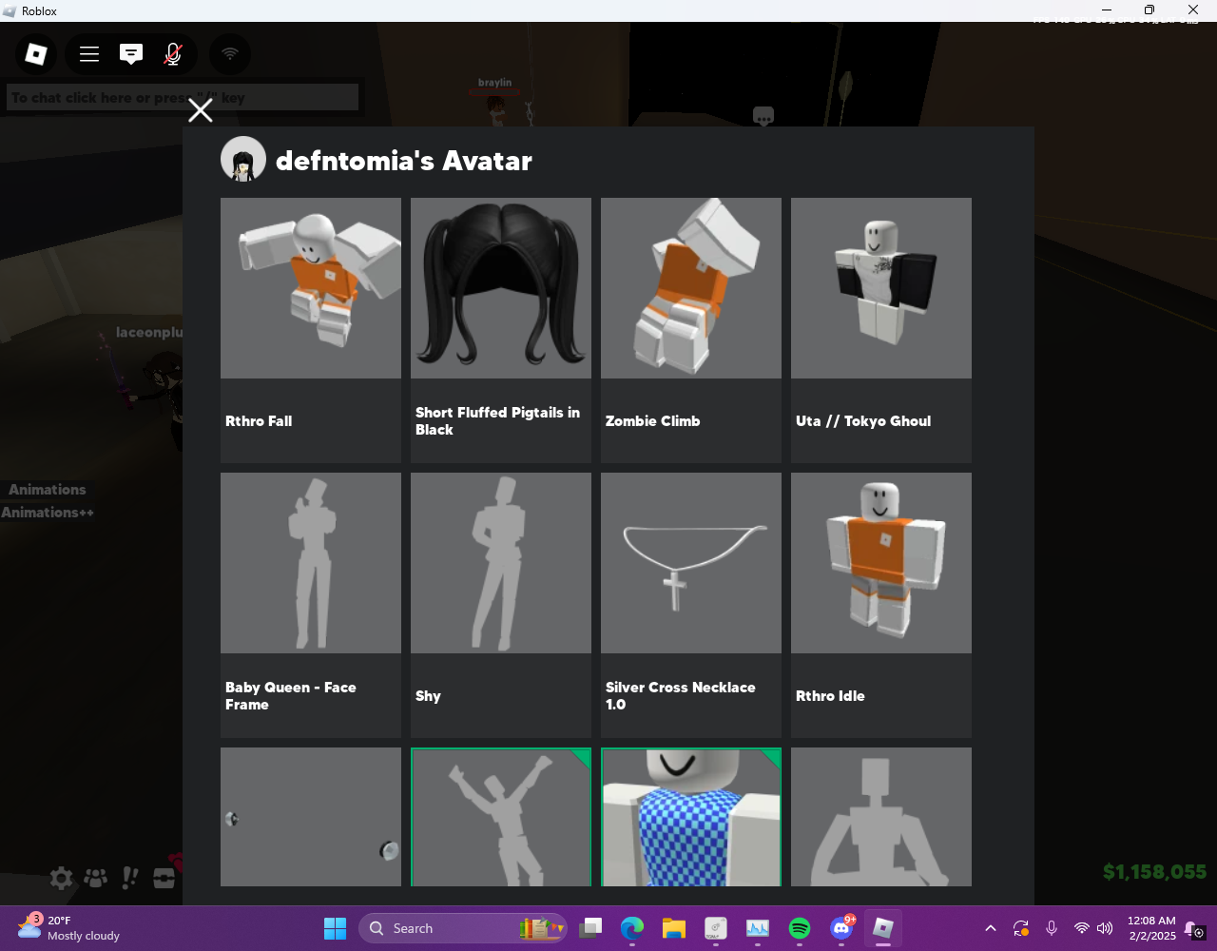Open the disk utility taskbar icon
The image size is (1217, 951).
(x=716, y=928)
